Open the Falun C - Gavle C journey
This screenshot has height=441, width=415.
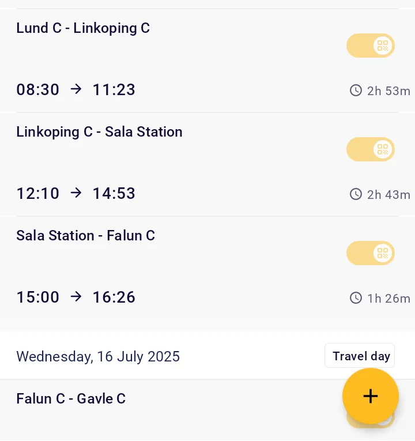[x=71, y=399]
